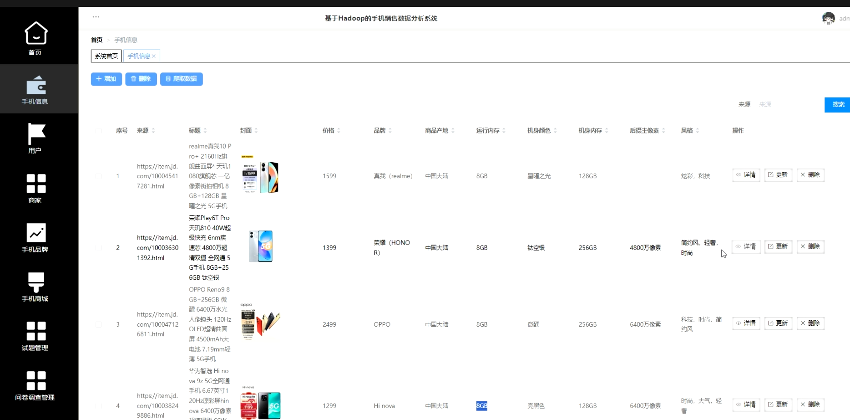Viewport: 850px width, 420px height.
Task: Check the checkbox for row 1 realme phone
Action: pyautogui.click(x=98, y=176)
